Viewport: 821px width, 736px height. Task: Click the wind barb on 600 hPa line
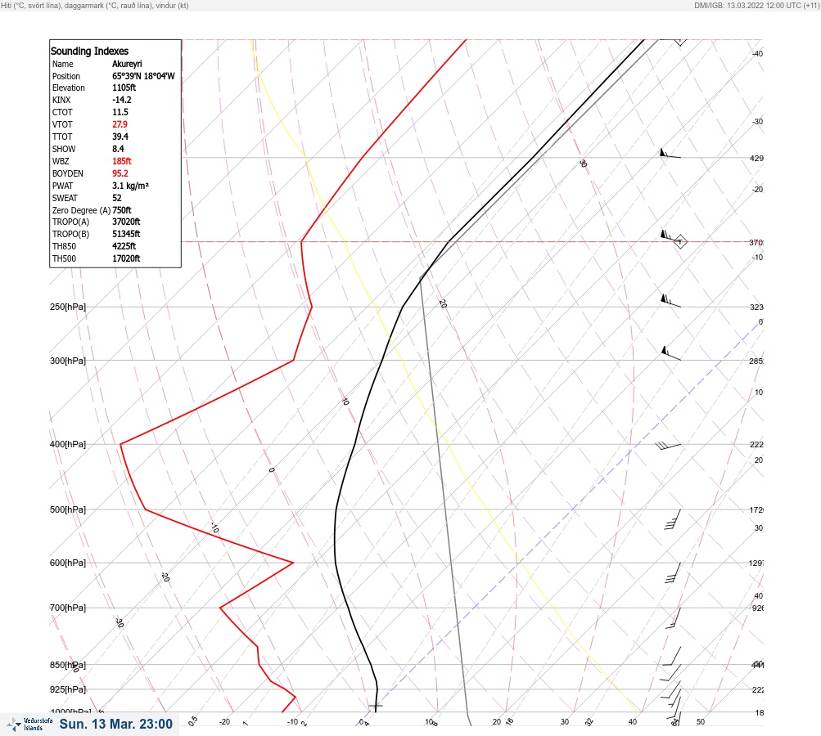[x=673, y=572]
